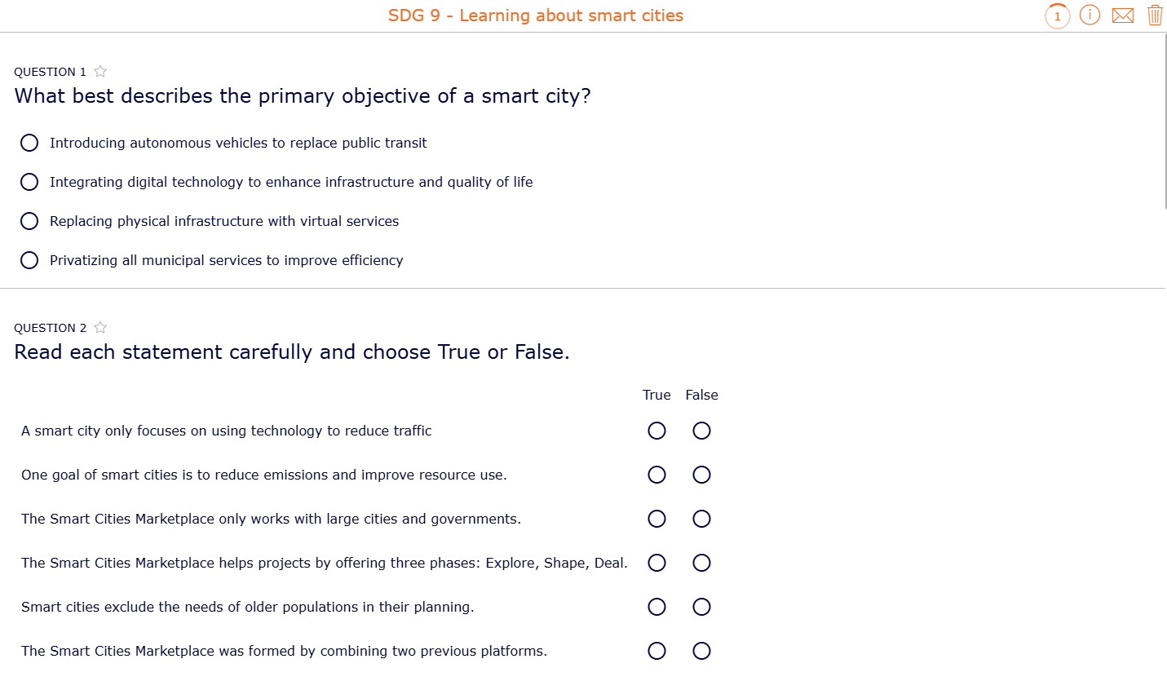Image resolution: width=1167 pixels, height=681 pixels.
Task: Star Question 1 as favorite
Action: point(99,71)
